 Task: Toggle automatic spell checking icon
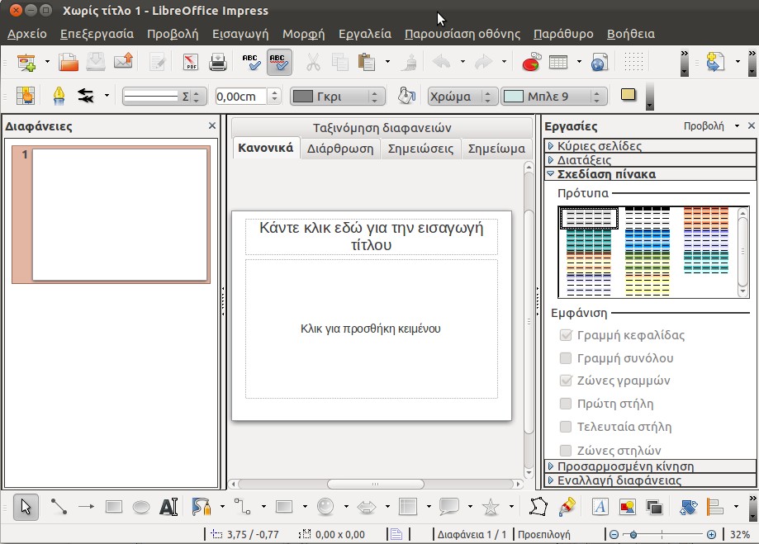(279, 62)
